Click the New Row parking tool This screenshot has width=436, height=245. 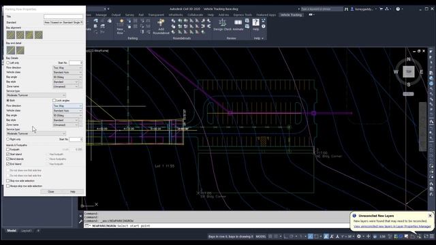click(120, 27)
